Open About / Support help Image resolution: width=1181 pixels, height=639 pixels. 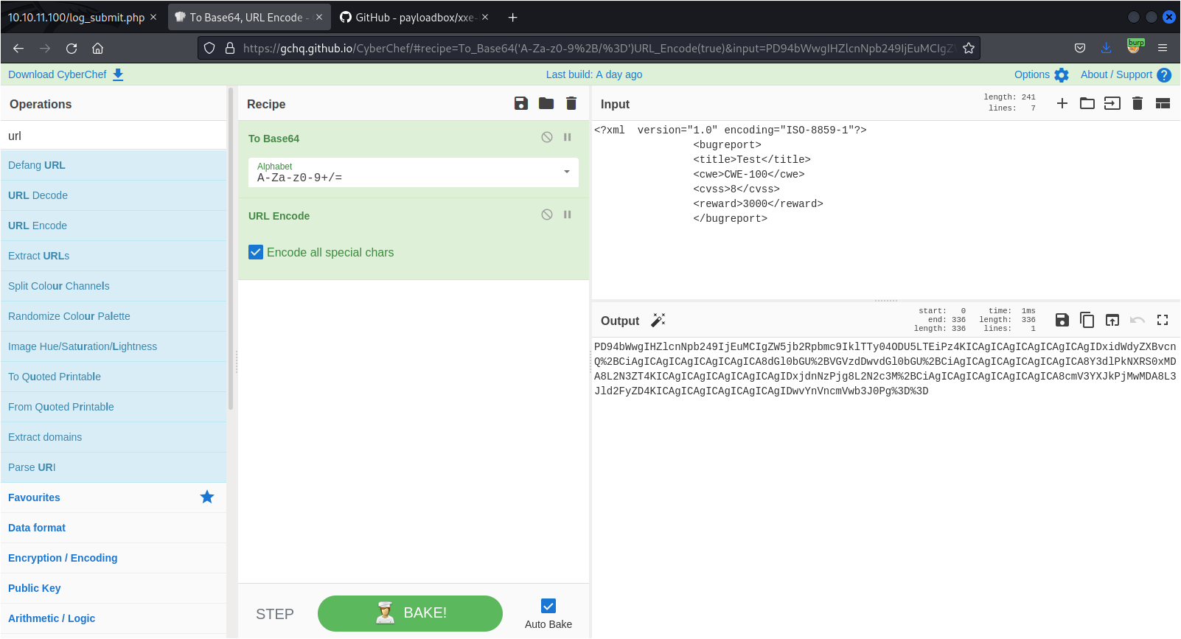click(x=1126, y=74)
